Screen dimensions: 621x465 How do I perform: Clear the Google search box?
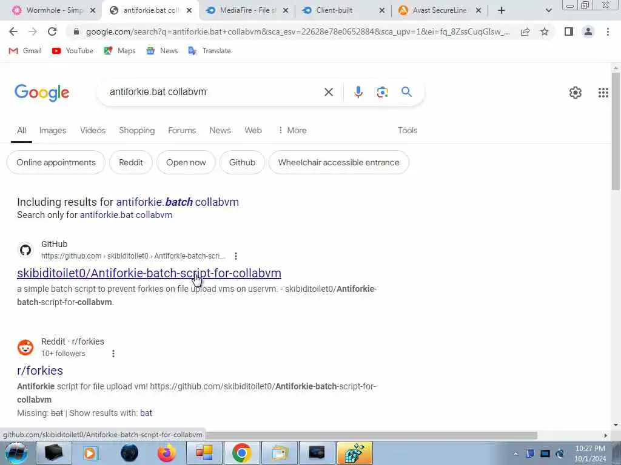[x=328, y=92]
